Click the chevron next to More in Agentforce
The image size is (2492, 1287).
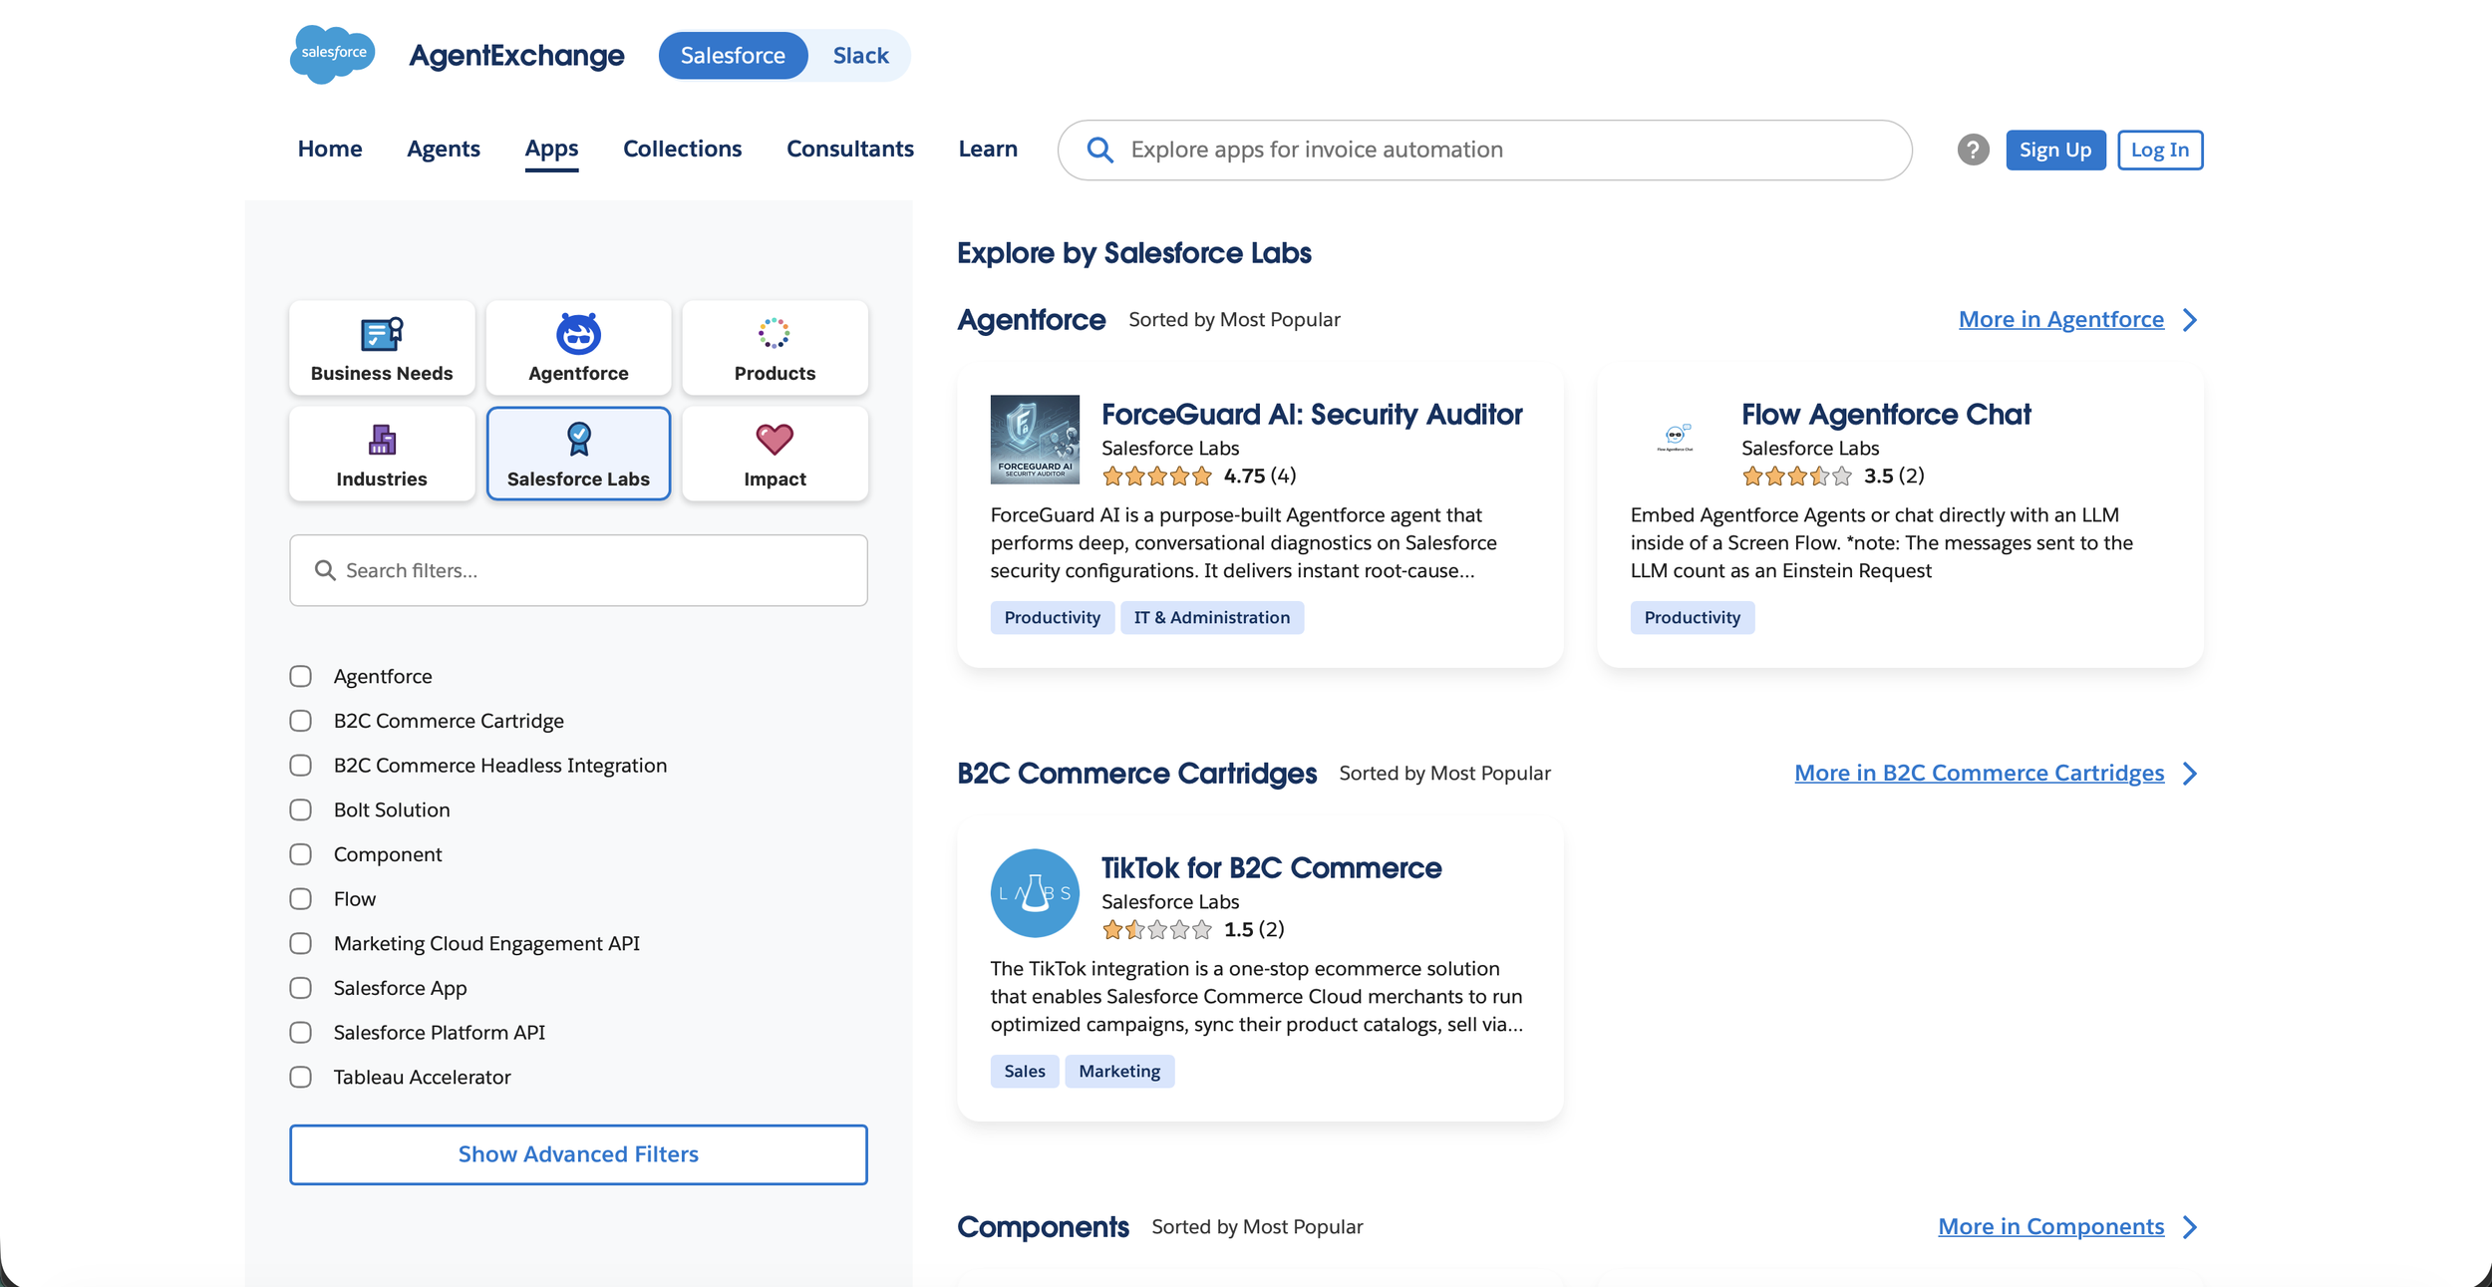click(2189, 320)
